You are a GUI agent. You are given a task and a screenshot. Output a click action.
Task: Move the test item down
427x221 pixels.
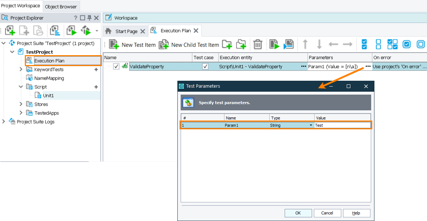coord(320,44)
